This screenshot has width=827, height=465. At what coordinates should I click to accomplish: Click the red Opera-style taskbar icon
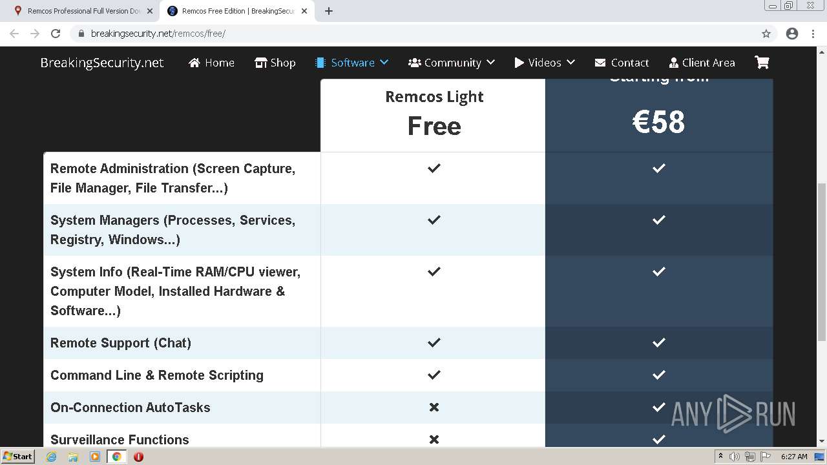[x=138, y=456]
